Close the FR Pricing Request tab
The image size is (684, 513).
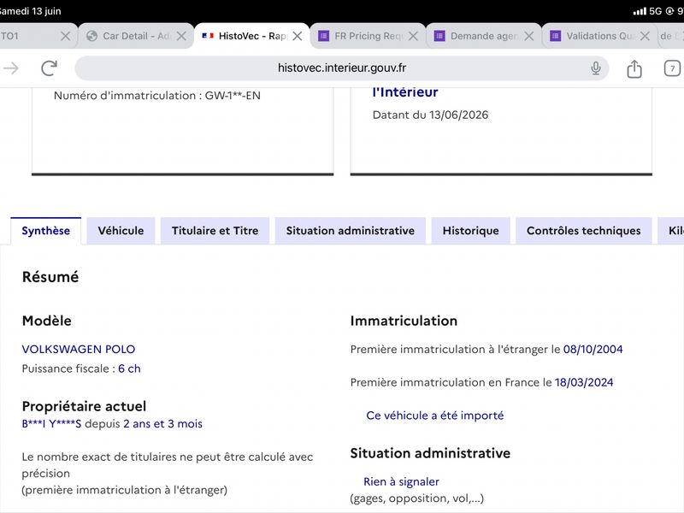pos(413,36)
